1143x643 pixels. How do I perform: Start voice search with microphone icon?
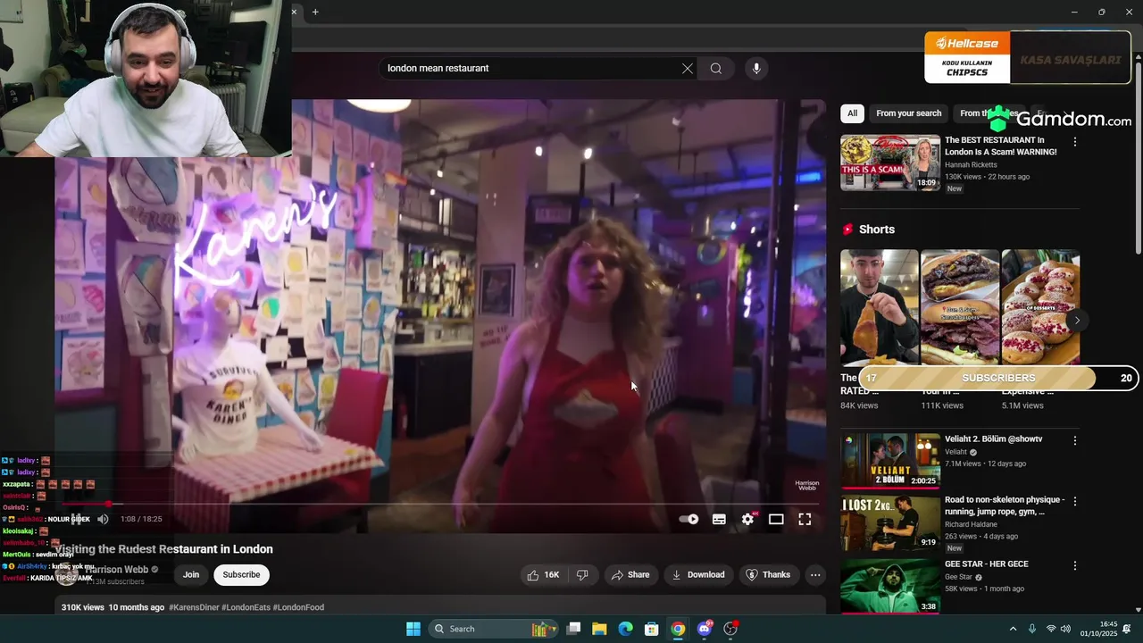[756, 69]
